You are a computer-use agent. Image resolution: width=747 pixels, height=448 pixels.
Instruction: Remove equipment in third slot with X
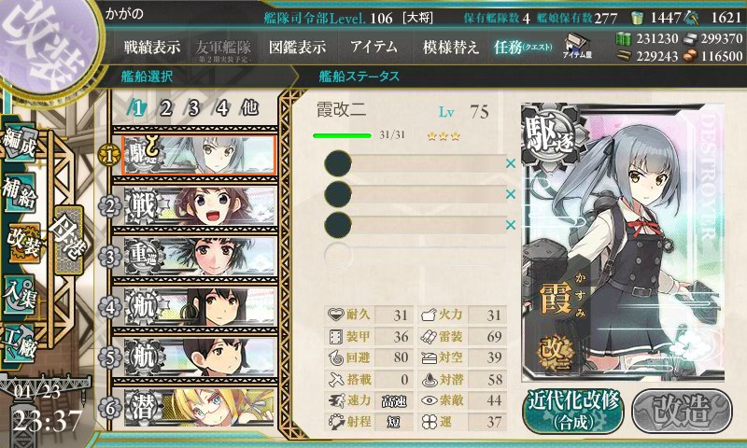[511, 225]
